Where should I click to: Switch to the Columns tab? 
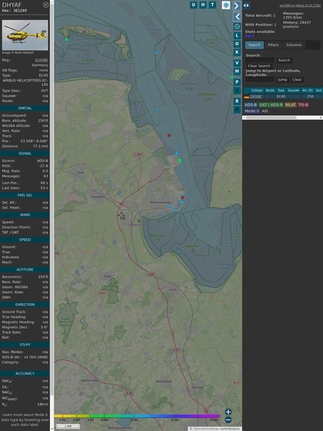point(293,45)
